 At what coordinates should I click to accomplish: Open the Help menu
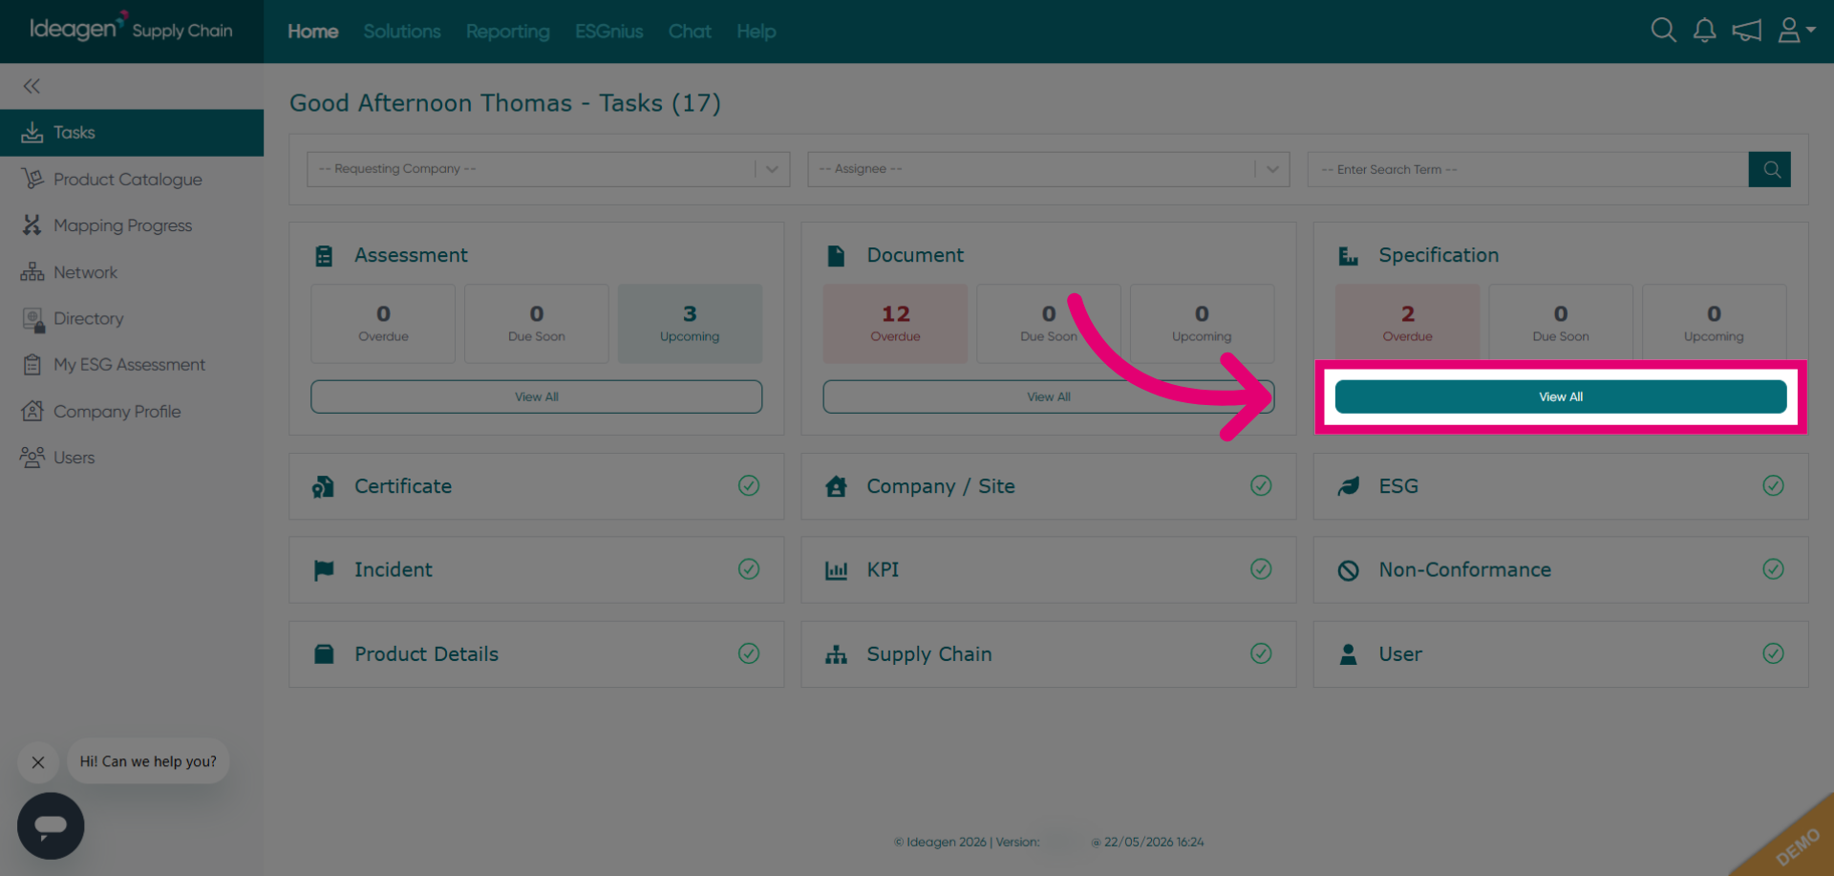click(x=757, y=32)
